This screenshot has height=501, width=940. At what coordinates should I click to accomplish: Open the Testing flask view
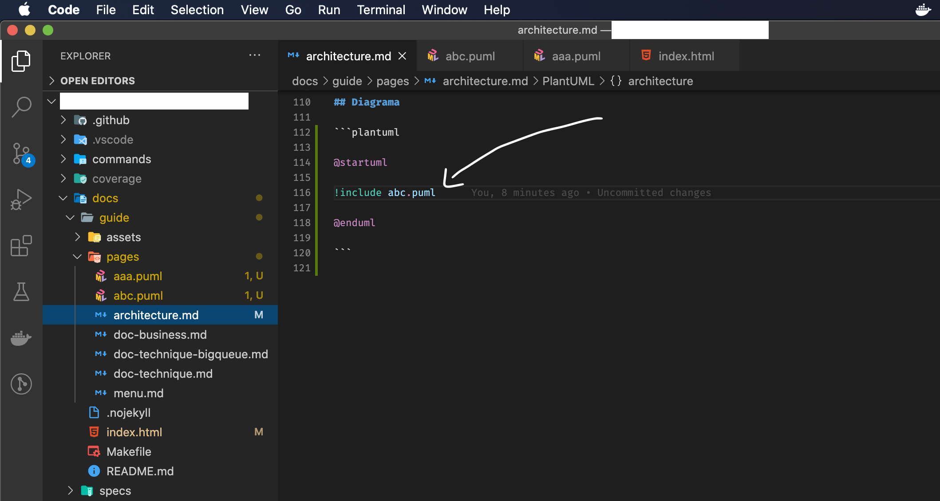(21, 292)
